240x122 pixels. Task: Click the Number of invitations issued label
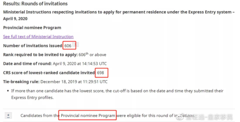(x=33, y=46)
